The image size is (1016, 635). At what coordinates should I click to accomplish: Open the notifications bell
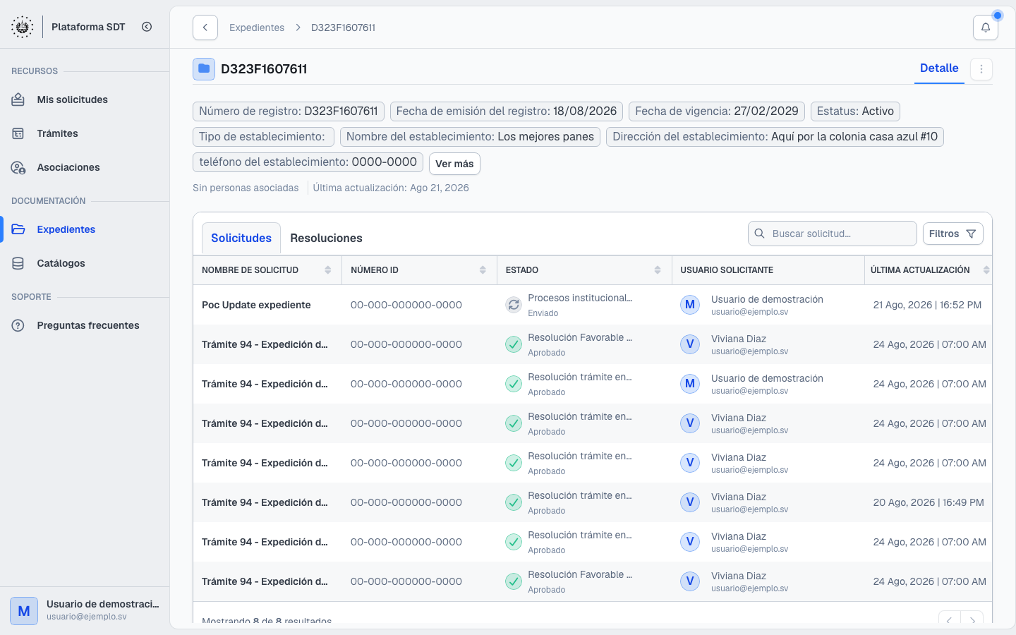tap(986, 28)
